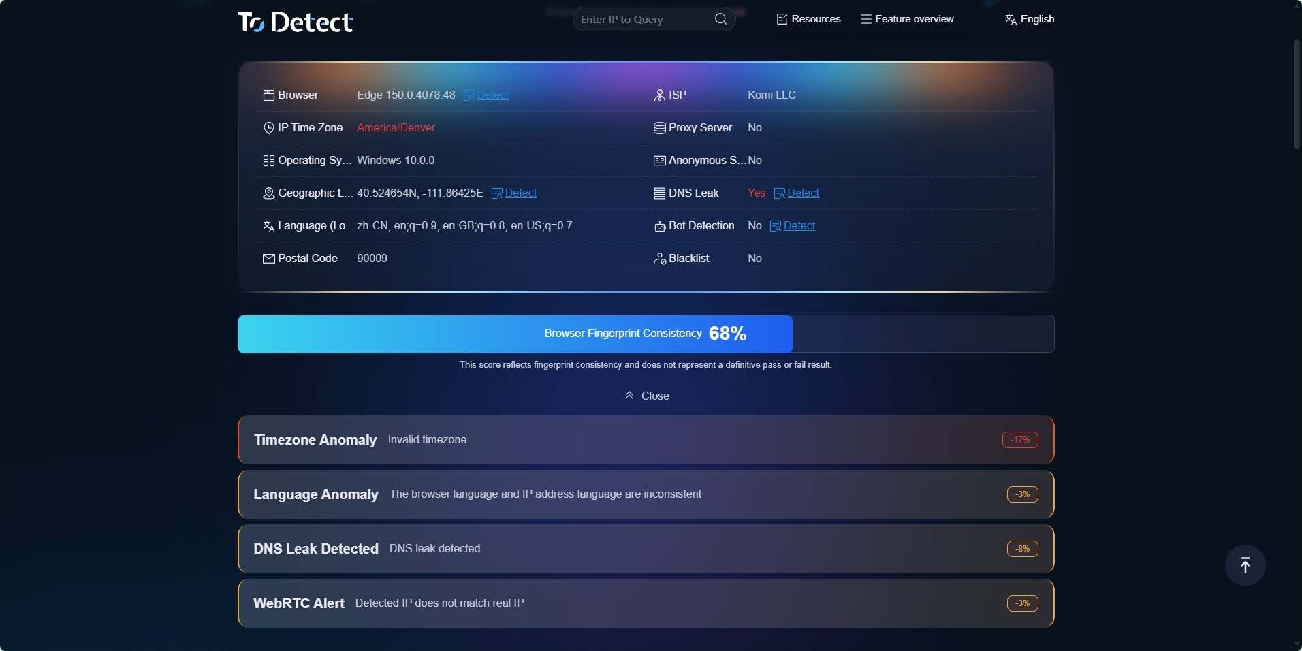The image size is (1302, 651).
Task: Click the DNS Leak row icon
Action: click(659, 193)
